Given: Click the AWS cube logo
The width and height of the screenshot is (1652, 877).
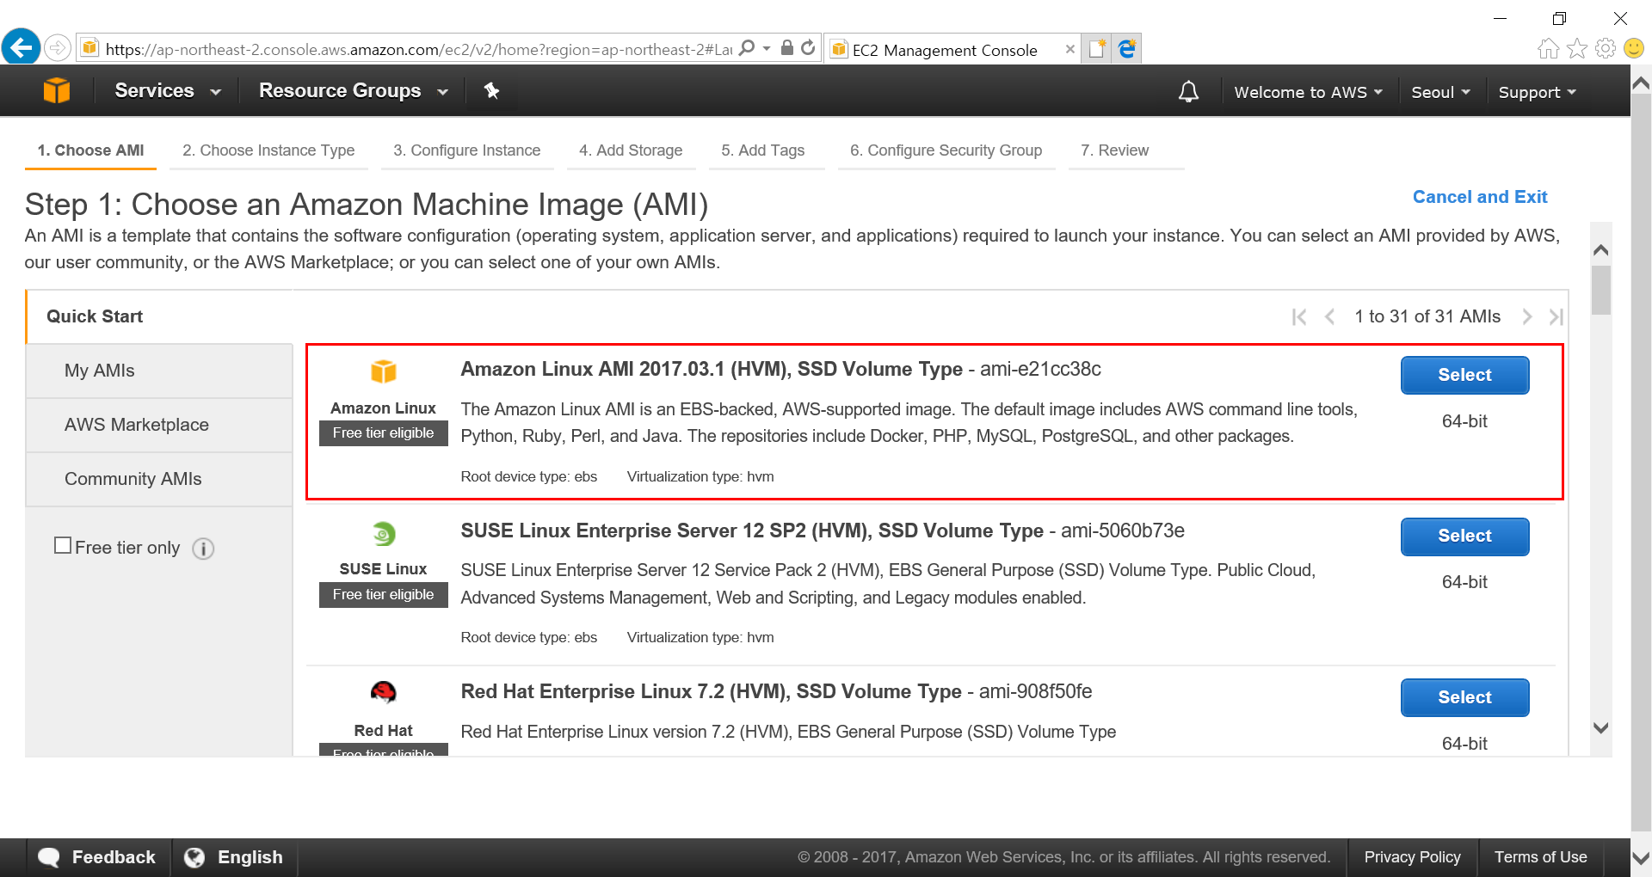Looking at the screenshot, I should click(x=57, y=90).
